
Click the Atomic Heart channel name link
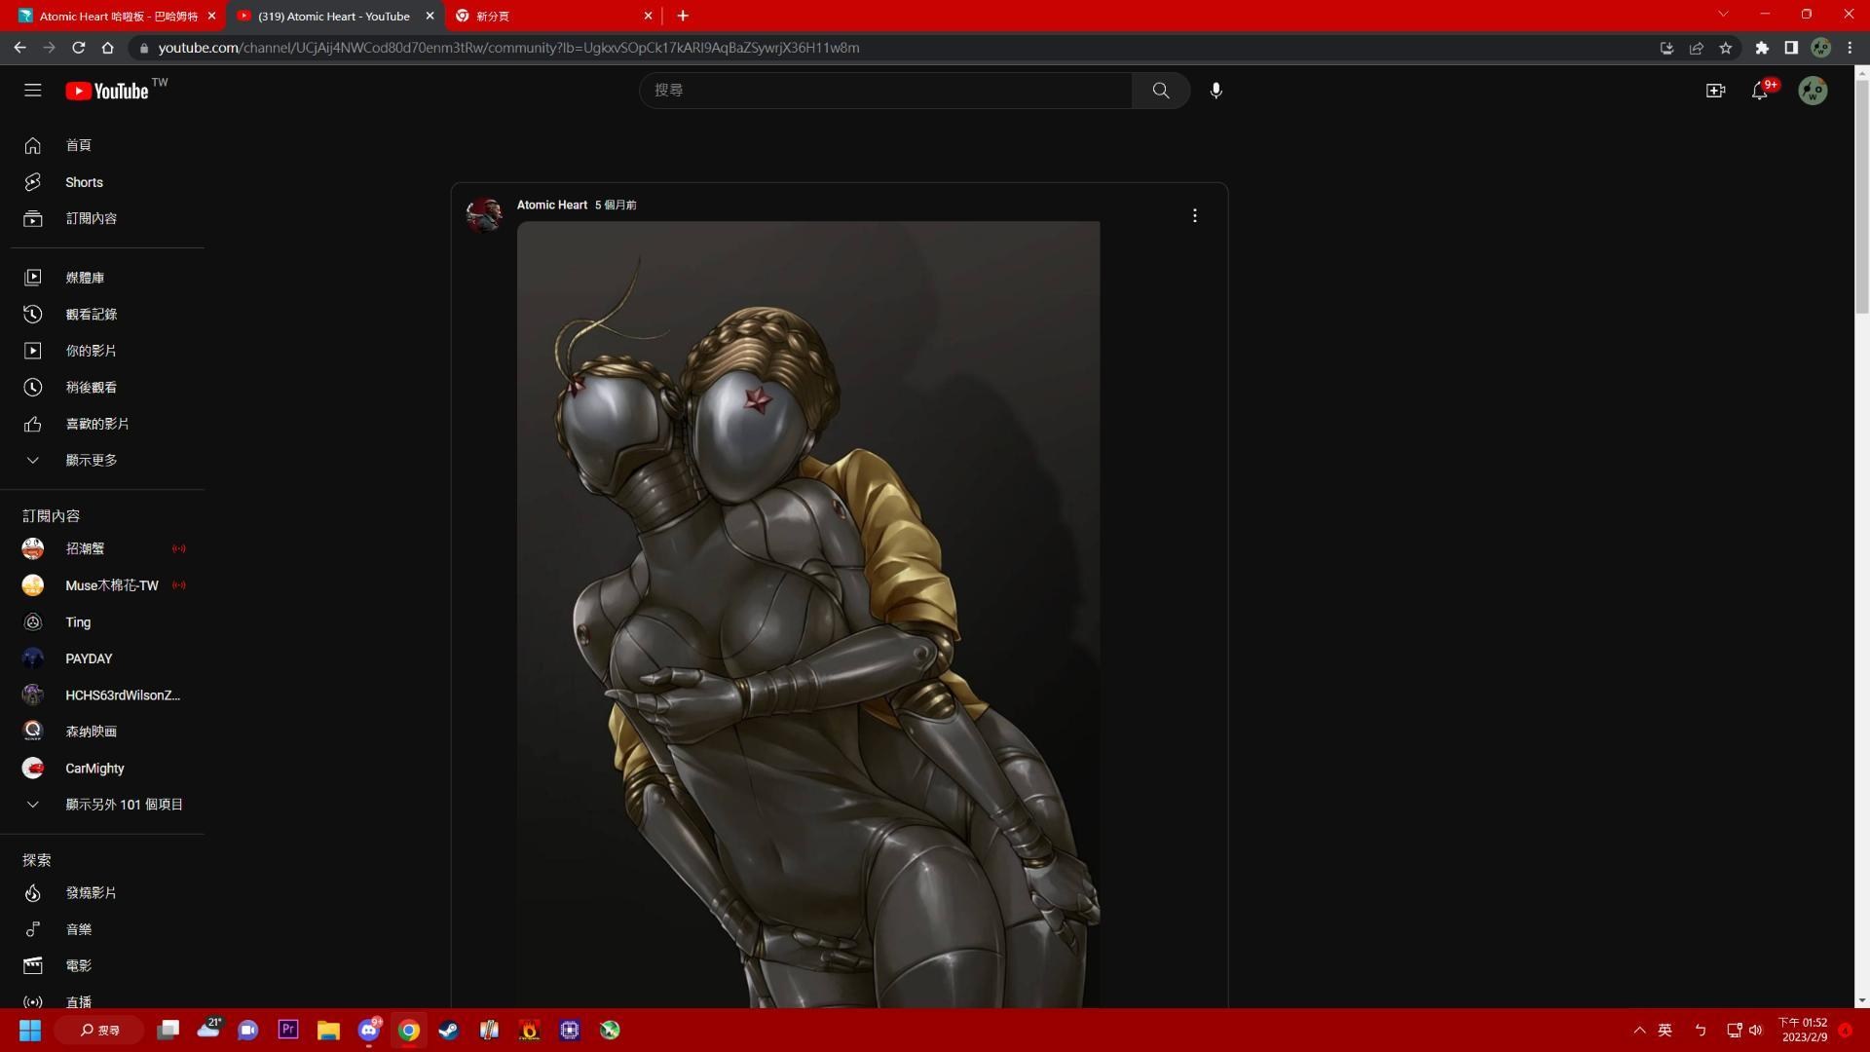(553, 205)
